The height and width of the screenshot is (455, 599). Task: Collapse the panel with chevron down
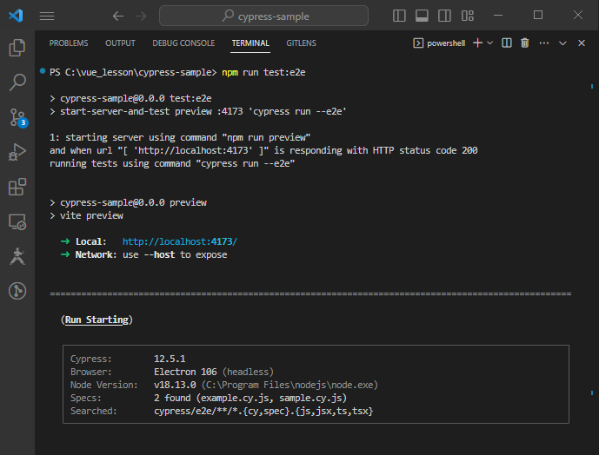tap(562, 43)
